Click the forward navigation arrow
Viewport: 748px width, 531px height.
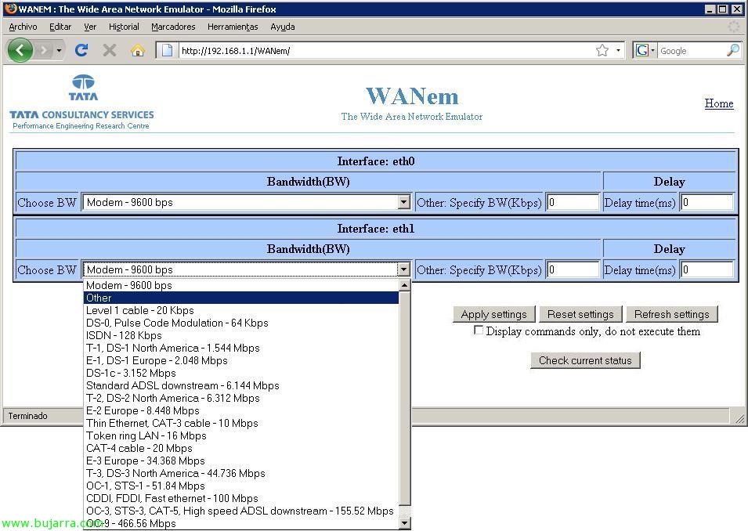click(x=43, y=50)
